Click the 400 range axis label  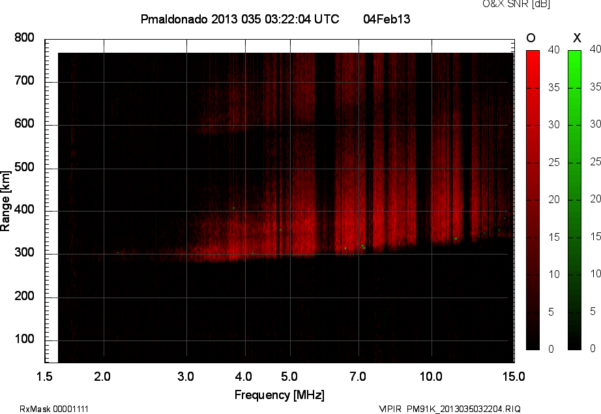pos(25,210)
